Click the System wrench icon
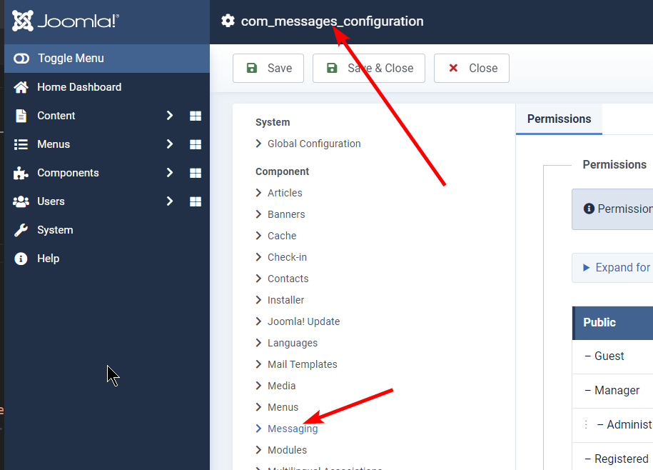 pos(21,230)
